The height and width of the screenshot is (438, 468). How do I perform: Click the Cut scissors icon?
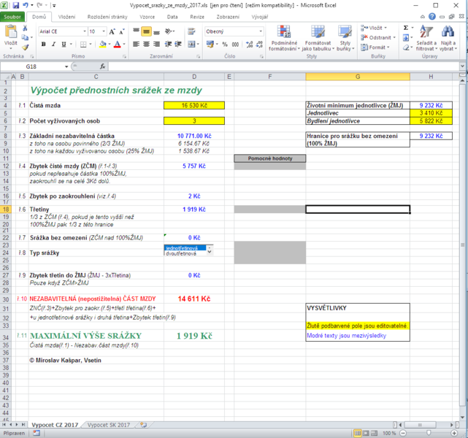point(25,28)
